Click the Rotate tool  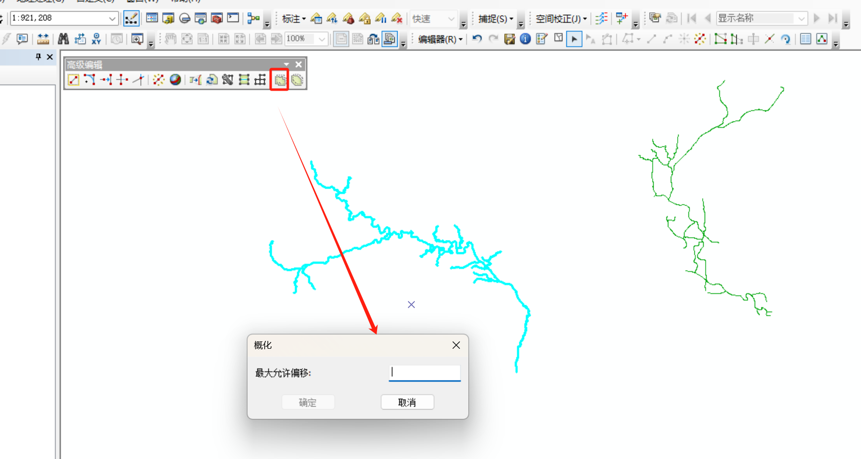pyautogui.click(x=785, y=39)
